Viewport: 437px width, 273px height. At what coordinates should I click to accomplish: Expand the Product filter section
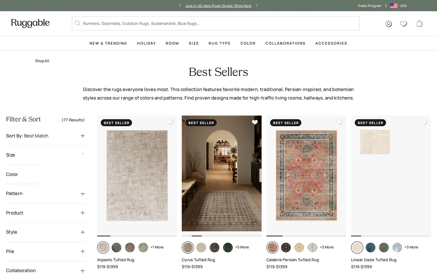[x=45, y=213]
